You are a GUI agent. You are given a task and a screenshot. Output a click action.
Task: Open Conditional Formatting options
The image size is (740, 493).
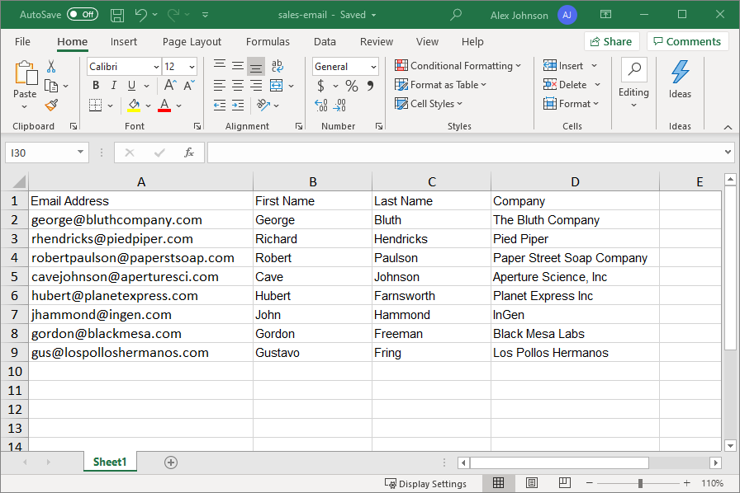(459, 65)
